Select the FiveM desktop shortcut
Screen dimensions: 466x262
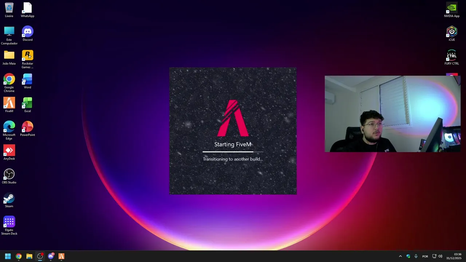click(x=9, y=105)
